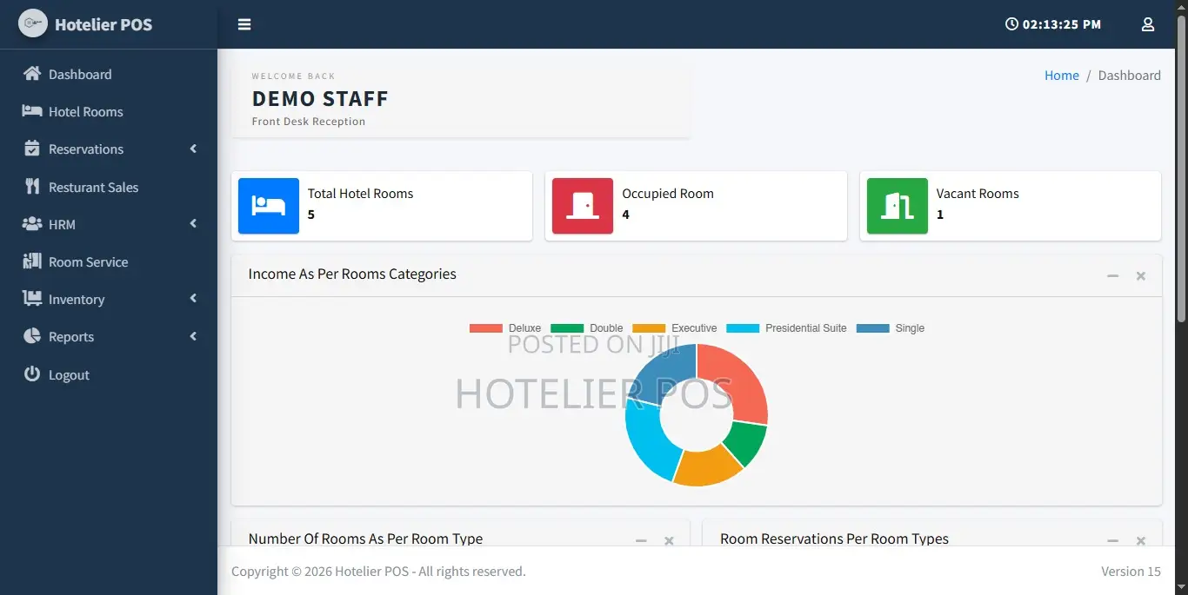
Task: Click the Room Service hotel icon
Action: pyautogui.click(x=32, y=261)
